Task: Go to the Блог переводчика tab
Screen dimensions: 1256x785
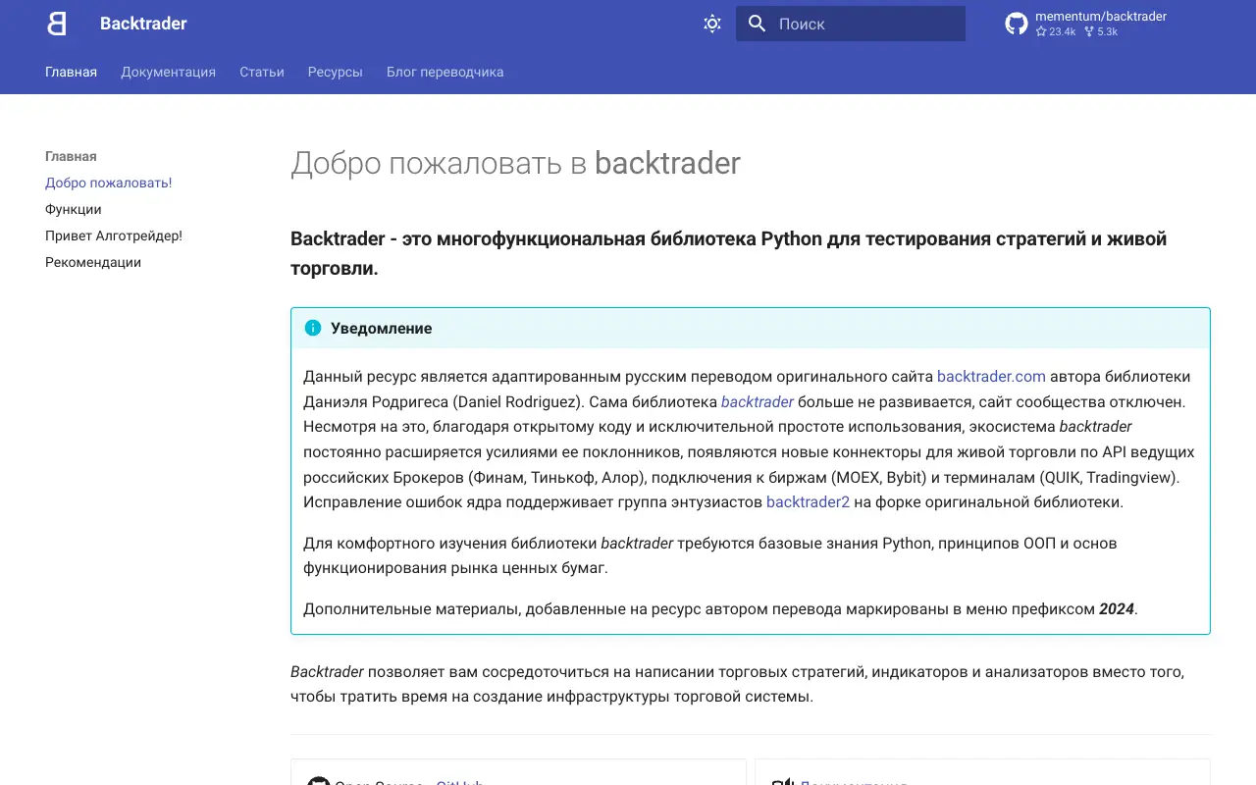Action: click(x=445, y=72)
